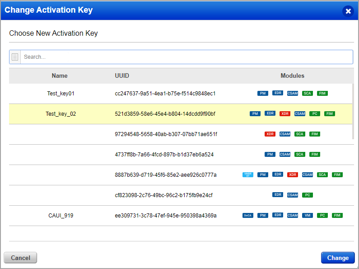The image size is (359, 269).
Task: Click the PC badge in Test_key_02 row
Action: pos(315,113)
